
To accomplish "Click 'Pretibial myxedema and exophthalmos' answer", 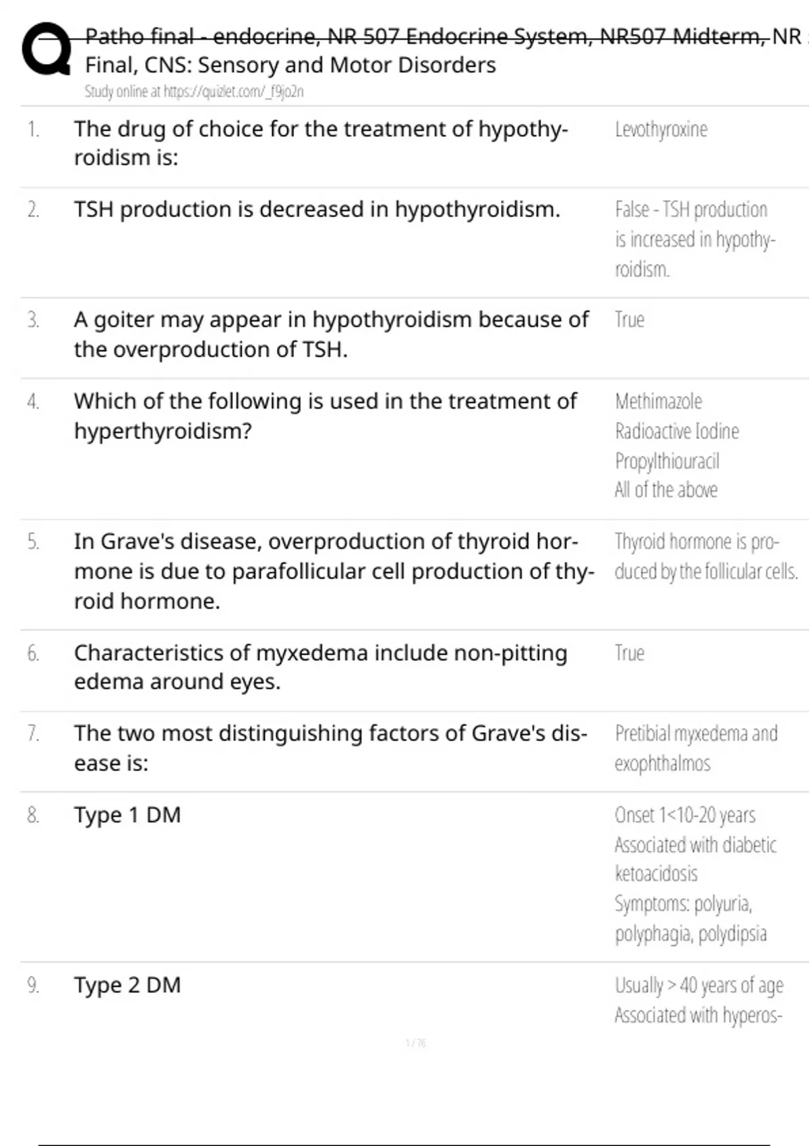I will (696, 748).
